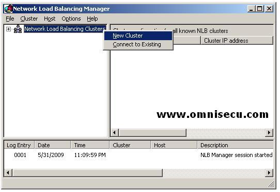
Task: Select log entry 0001
Action: point(20,155)
